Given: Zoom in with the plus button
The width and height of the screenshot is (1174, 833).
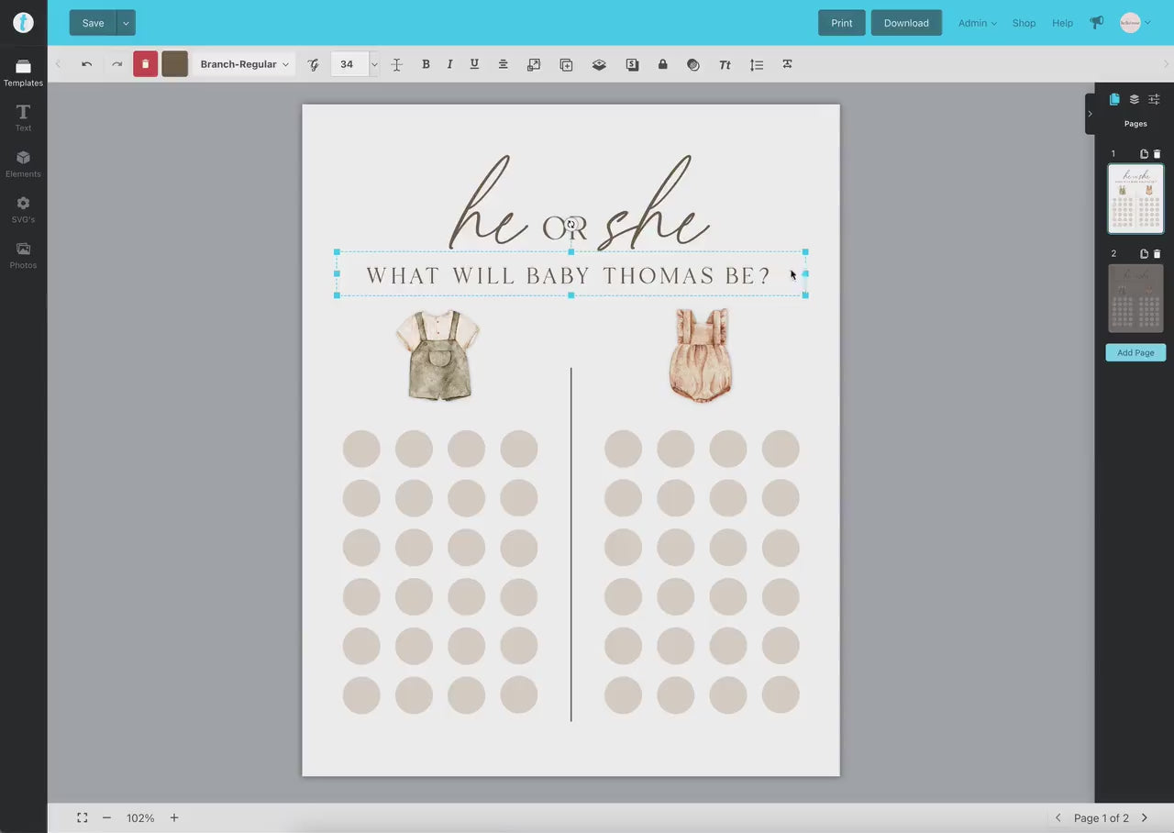Looking at the screenshot, I should coord(174,817).
